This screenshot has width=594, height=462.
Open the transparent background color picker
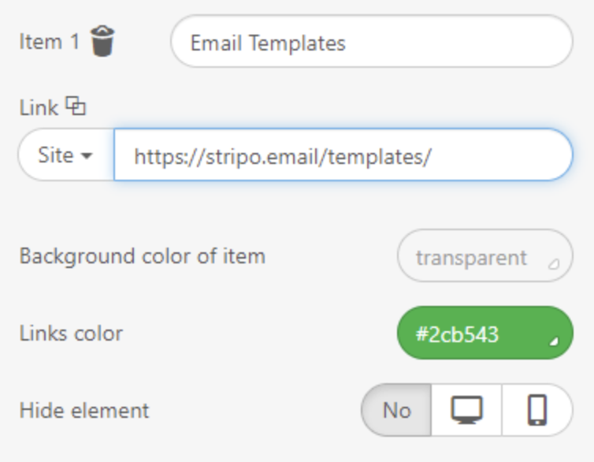click(x=485, y=255)
